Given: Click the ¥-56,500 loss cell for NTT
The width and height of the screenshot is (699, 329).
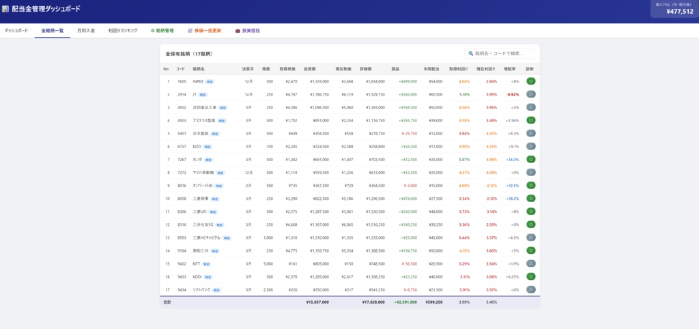Looking at the screenshot, I should click(409, 263).
